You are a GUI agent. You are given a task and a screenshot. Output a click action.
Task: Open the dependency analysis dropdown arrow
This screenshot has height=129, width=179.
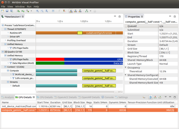click(x=91, y=11)
